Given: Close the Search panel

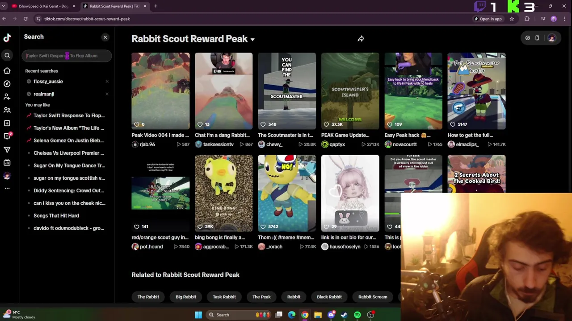Looking at the screenshot, I should coord(105,37).
